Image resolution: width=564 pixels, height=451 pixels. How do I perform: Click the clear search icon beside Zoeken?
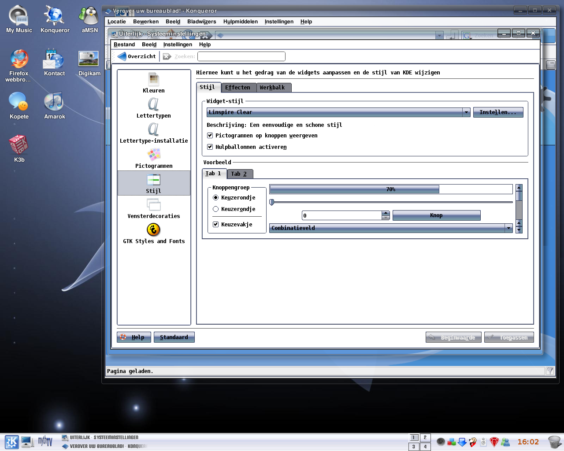(x=167, y=56)
